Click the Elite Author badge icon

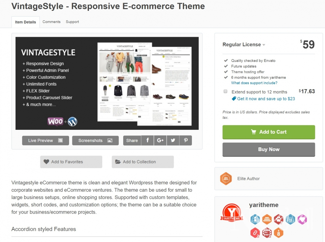pos(226,178)
